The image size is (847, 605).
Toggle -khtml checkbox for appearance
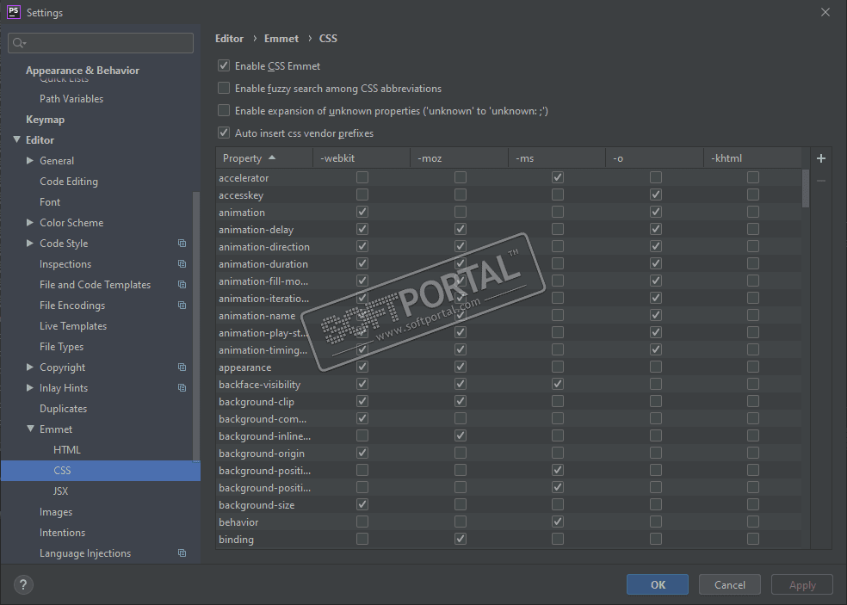[753, 367]
